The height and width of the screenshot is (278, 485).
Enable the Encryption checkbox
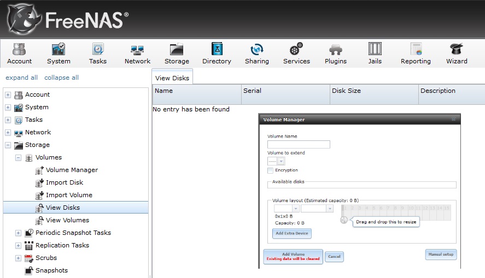[x=270, y=170]
